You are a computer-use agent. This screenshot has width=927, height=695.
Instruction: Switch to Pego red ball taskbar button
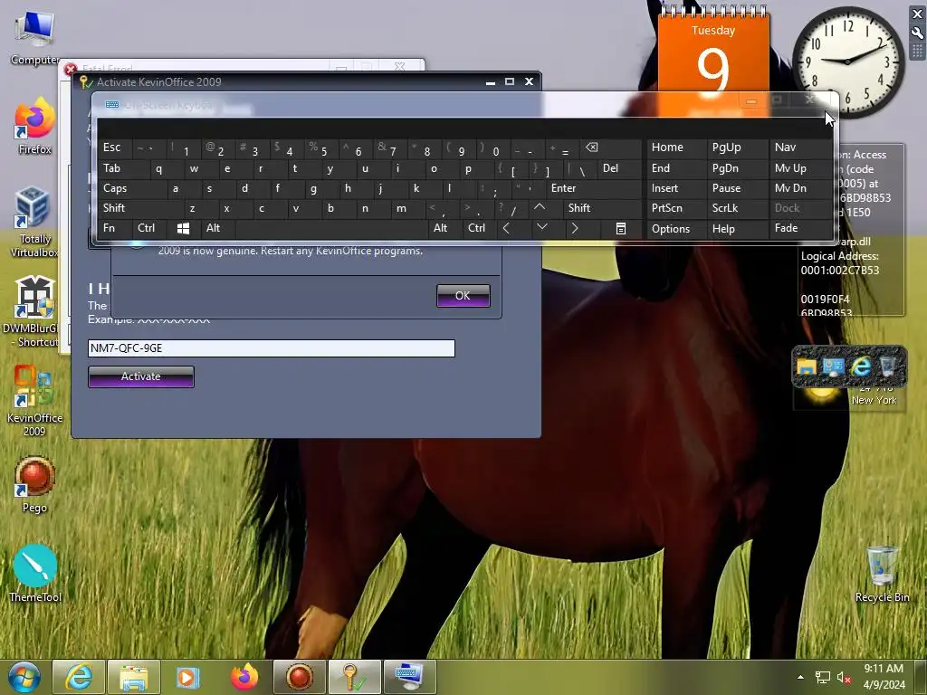pyautogui.click(x=300, y=677)
